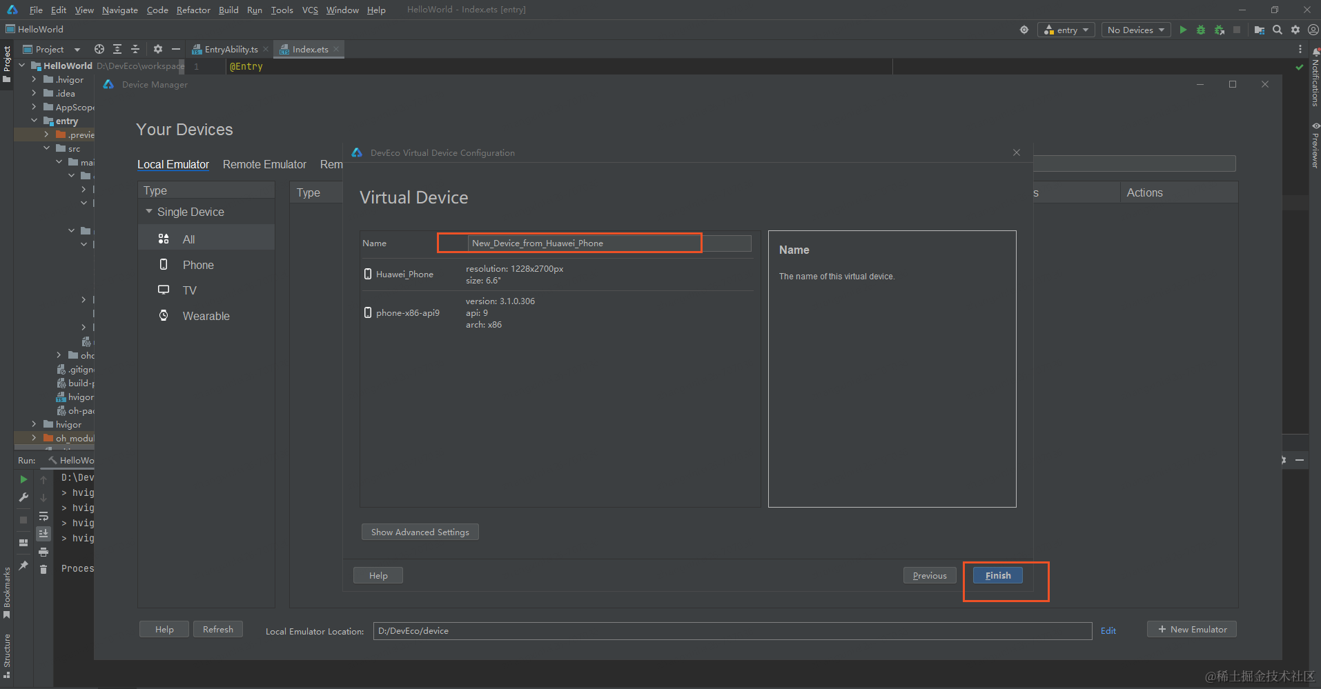This screenshot has width=1321, height=689.
Task: Toggle scroll-to-end icon in Run panel
Action: tap(43, 534)
